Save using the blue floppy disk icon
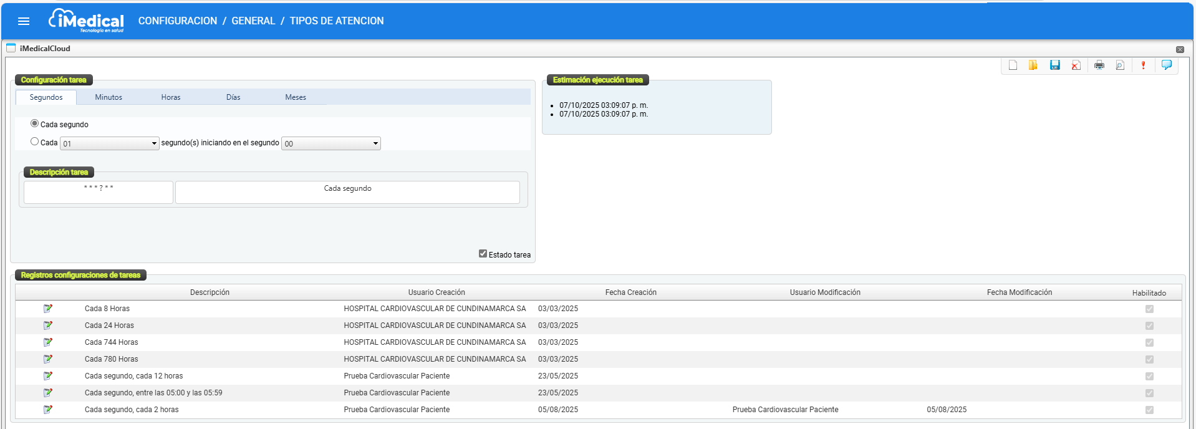The width and height of the screenshot is (1196, 429). tap(1054, 65)
